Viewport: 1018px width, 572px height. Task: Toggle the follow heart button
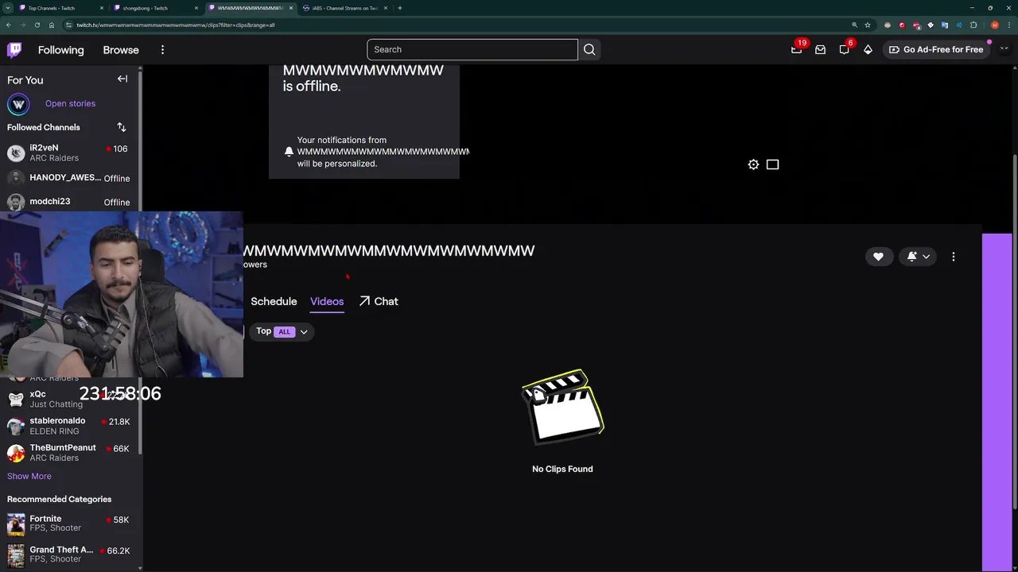(x=878, y=257)
